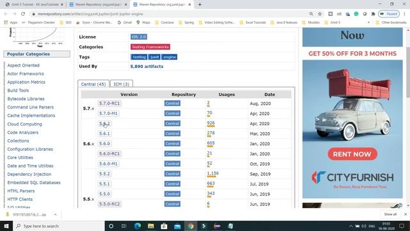Select the Central (45) tab
The image size is (410, 231).
point(94,84)
